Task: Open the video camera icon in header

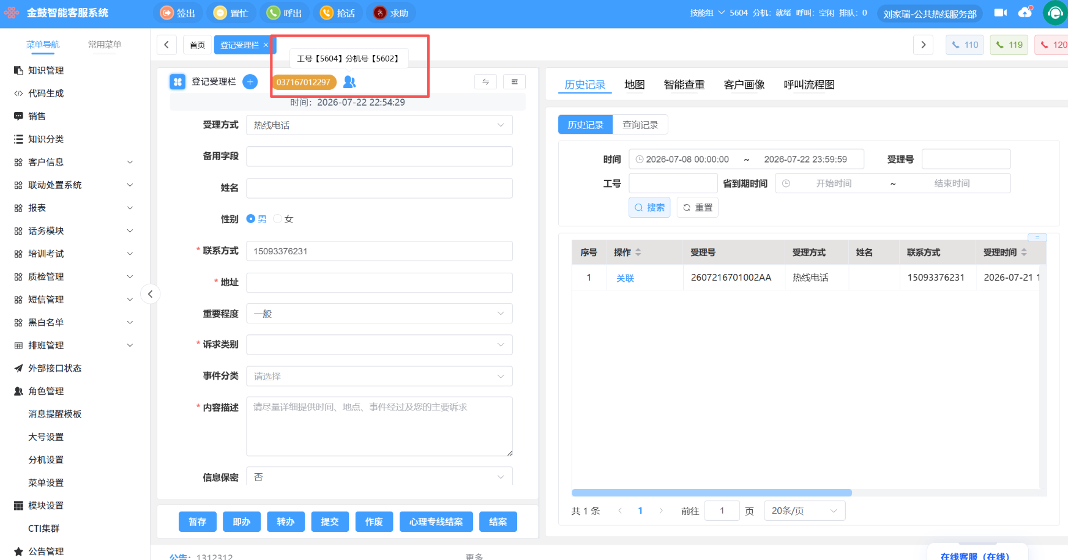Action: coord(1001,12)
